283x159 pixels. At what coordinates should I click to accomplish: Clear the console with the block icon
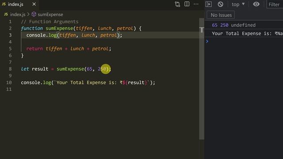pos(220,4)
